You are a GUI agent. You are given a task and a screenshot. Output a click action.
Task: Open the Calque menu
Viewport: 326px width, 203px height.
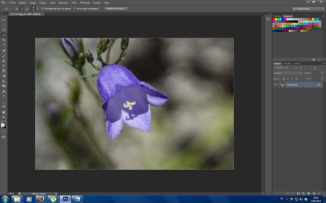pos(43,3)
